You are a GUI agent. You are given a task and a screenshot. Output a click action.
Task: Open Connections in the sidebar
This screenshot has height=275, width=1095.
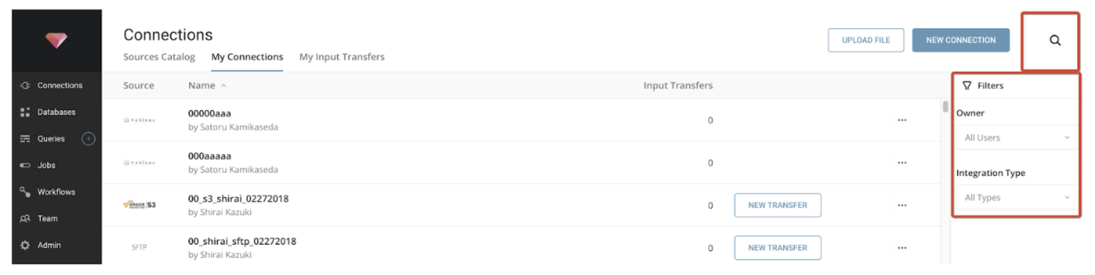point(59,85)
